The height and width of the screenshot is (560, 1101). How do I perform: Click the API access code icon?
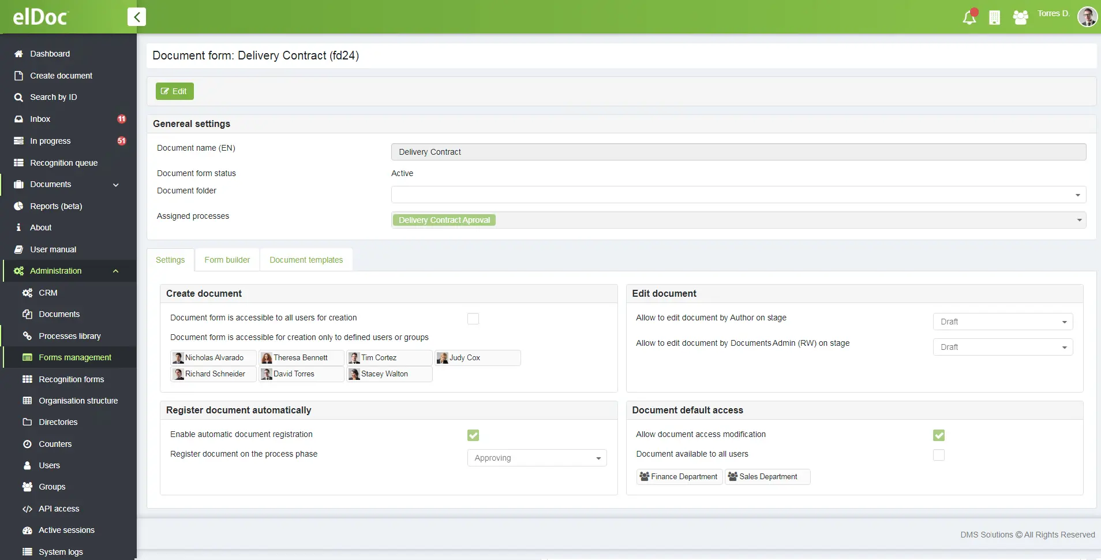click(x=27, y=509)
